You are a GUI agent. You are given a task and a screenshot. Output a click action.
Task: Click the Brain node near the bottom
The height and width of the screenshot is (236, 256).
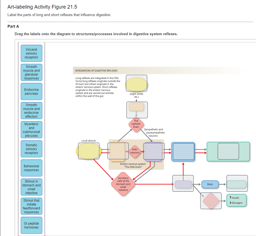point(210,184)
